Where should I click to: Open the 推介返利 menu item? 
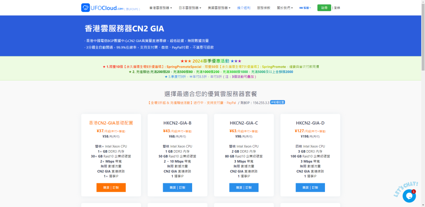click(x=244, y=8)
